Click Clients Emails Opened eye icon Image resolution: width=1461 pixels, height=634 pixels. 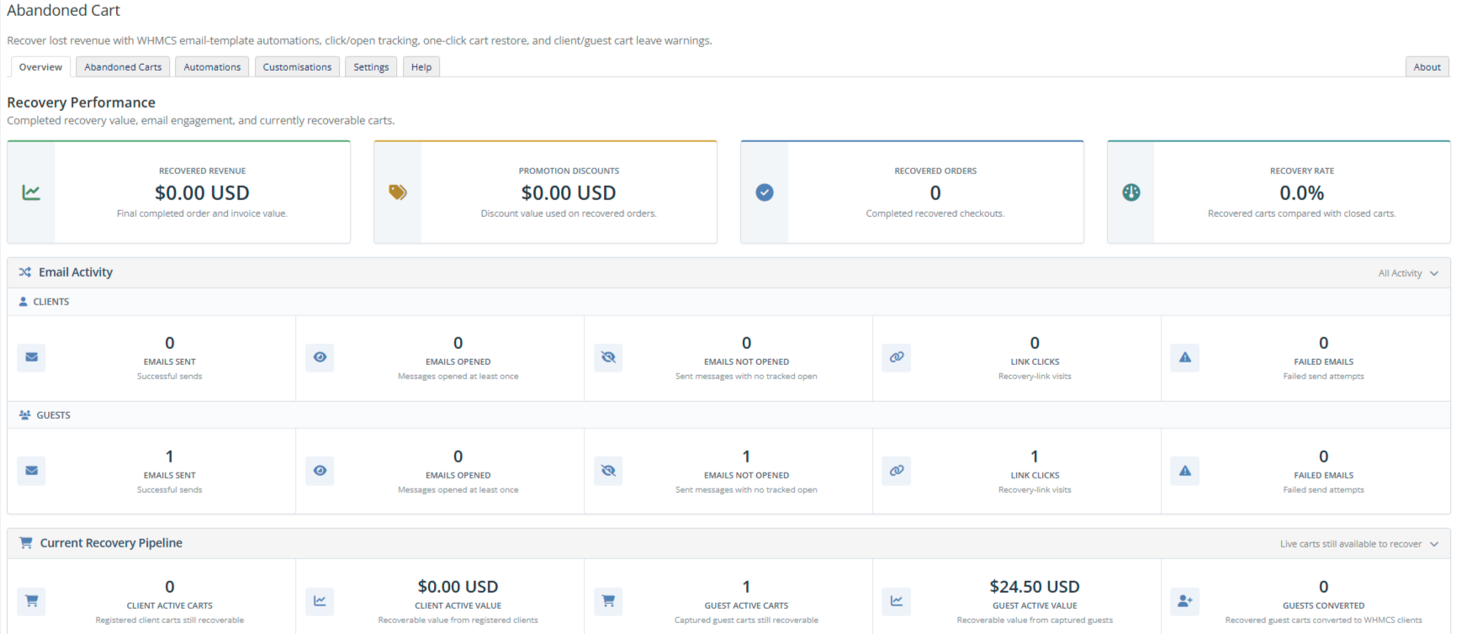[320, 357]
